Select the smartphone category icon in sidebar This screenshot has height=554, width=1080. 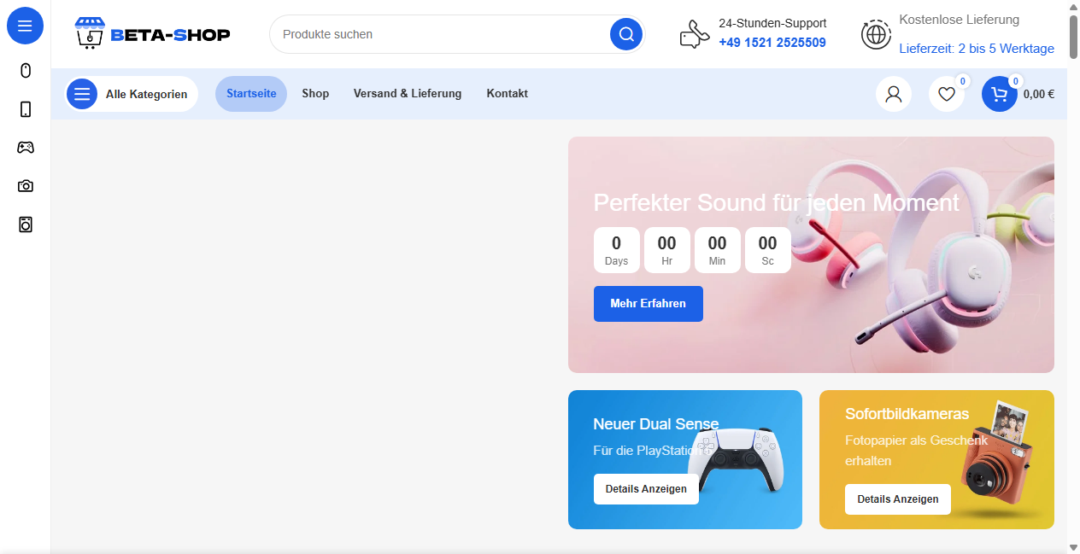point(26,109)
